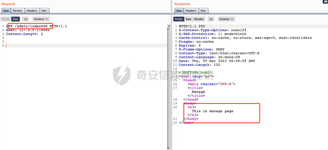Screen dimensions: 328x150
Task: Toggle non-printable \n characters in Request panel
Action: [x=26, y=19]
